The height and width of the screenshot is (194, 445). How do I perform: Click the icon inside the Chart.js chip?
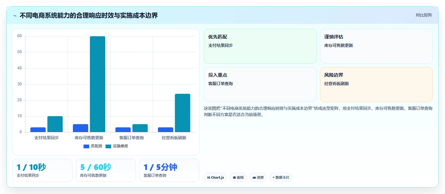click(x=209, y=177)
